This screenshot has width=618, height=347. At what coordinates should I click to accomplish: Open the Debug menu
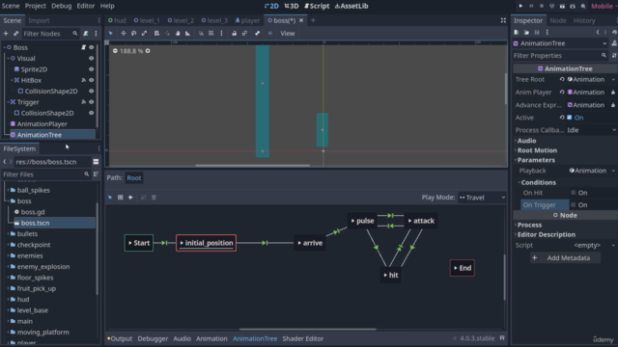[x=62, y=6]
